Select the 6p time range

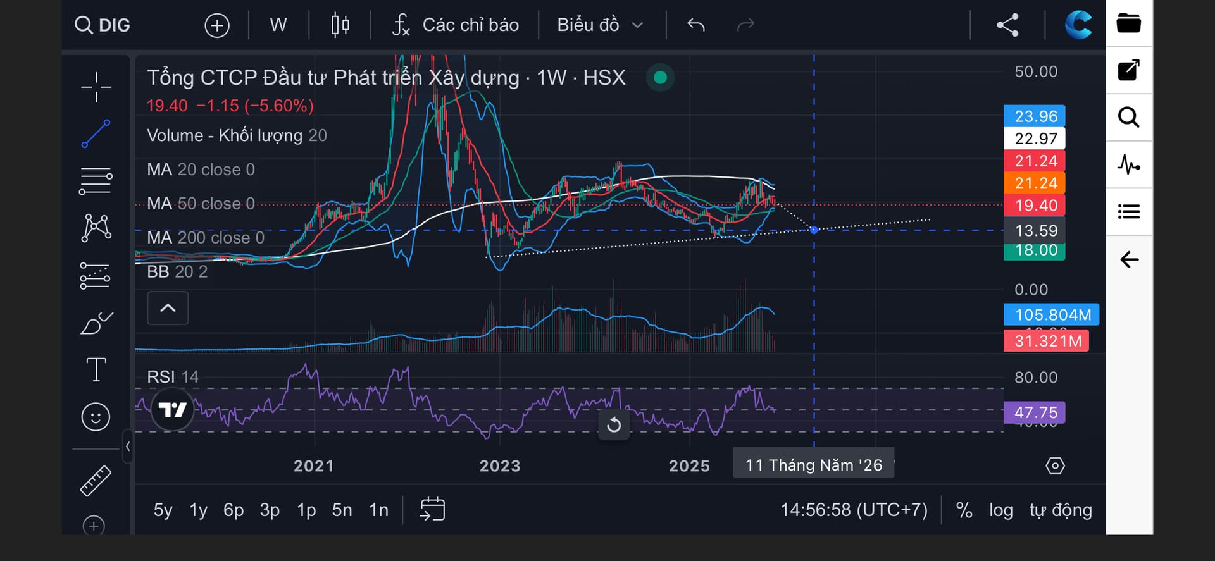pyautogui.click(x=234, y=510)
